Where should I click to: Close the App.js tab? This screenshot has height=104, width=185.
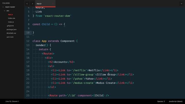pos(53,4)
